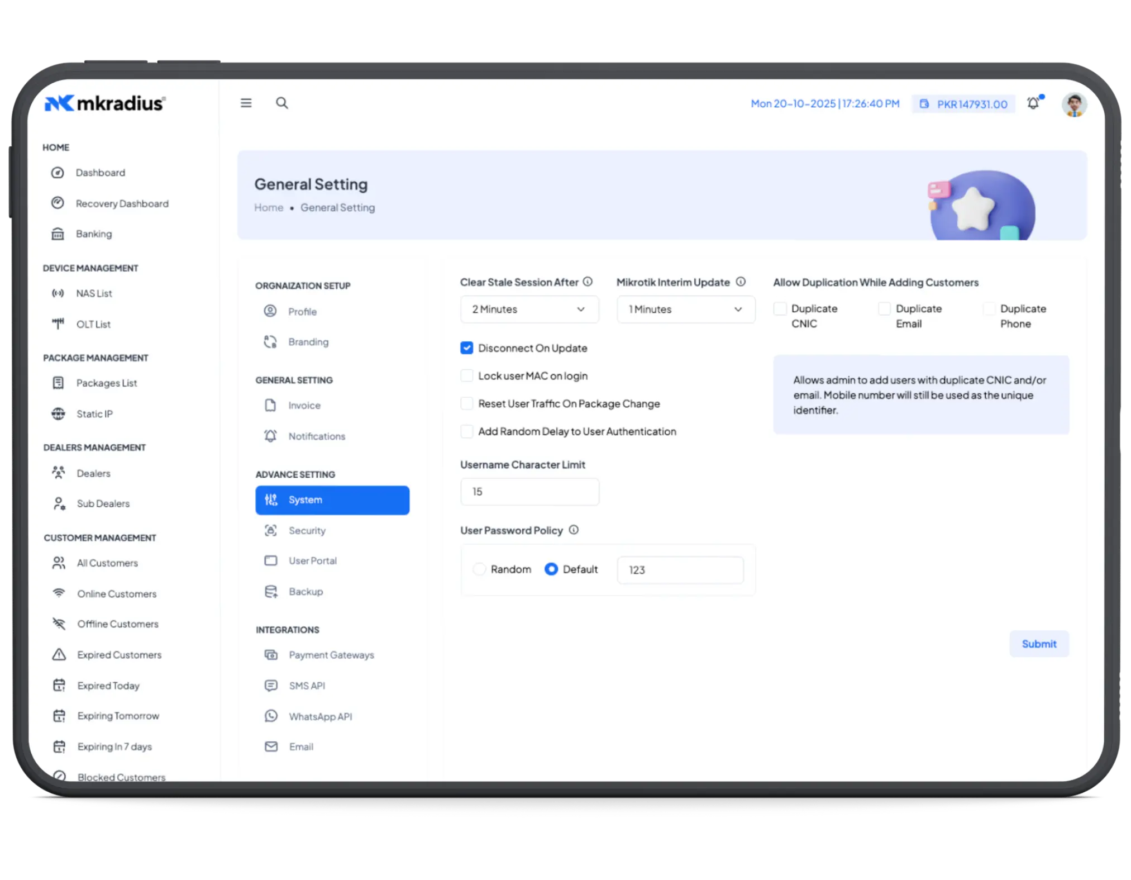
Task: Open the User Portal settings section
Action: [313, 560]
